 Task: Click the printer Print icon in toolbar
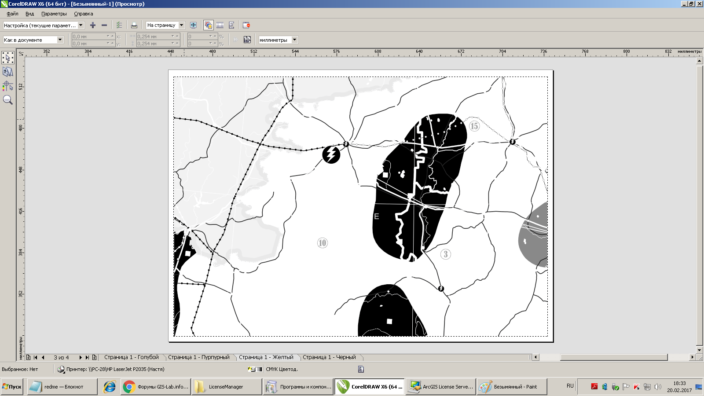click(134, 26)
